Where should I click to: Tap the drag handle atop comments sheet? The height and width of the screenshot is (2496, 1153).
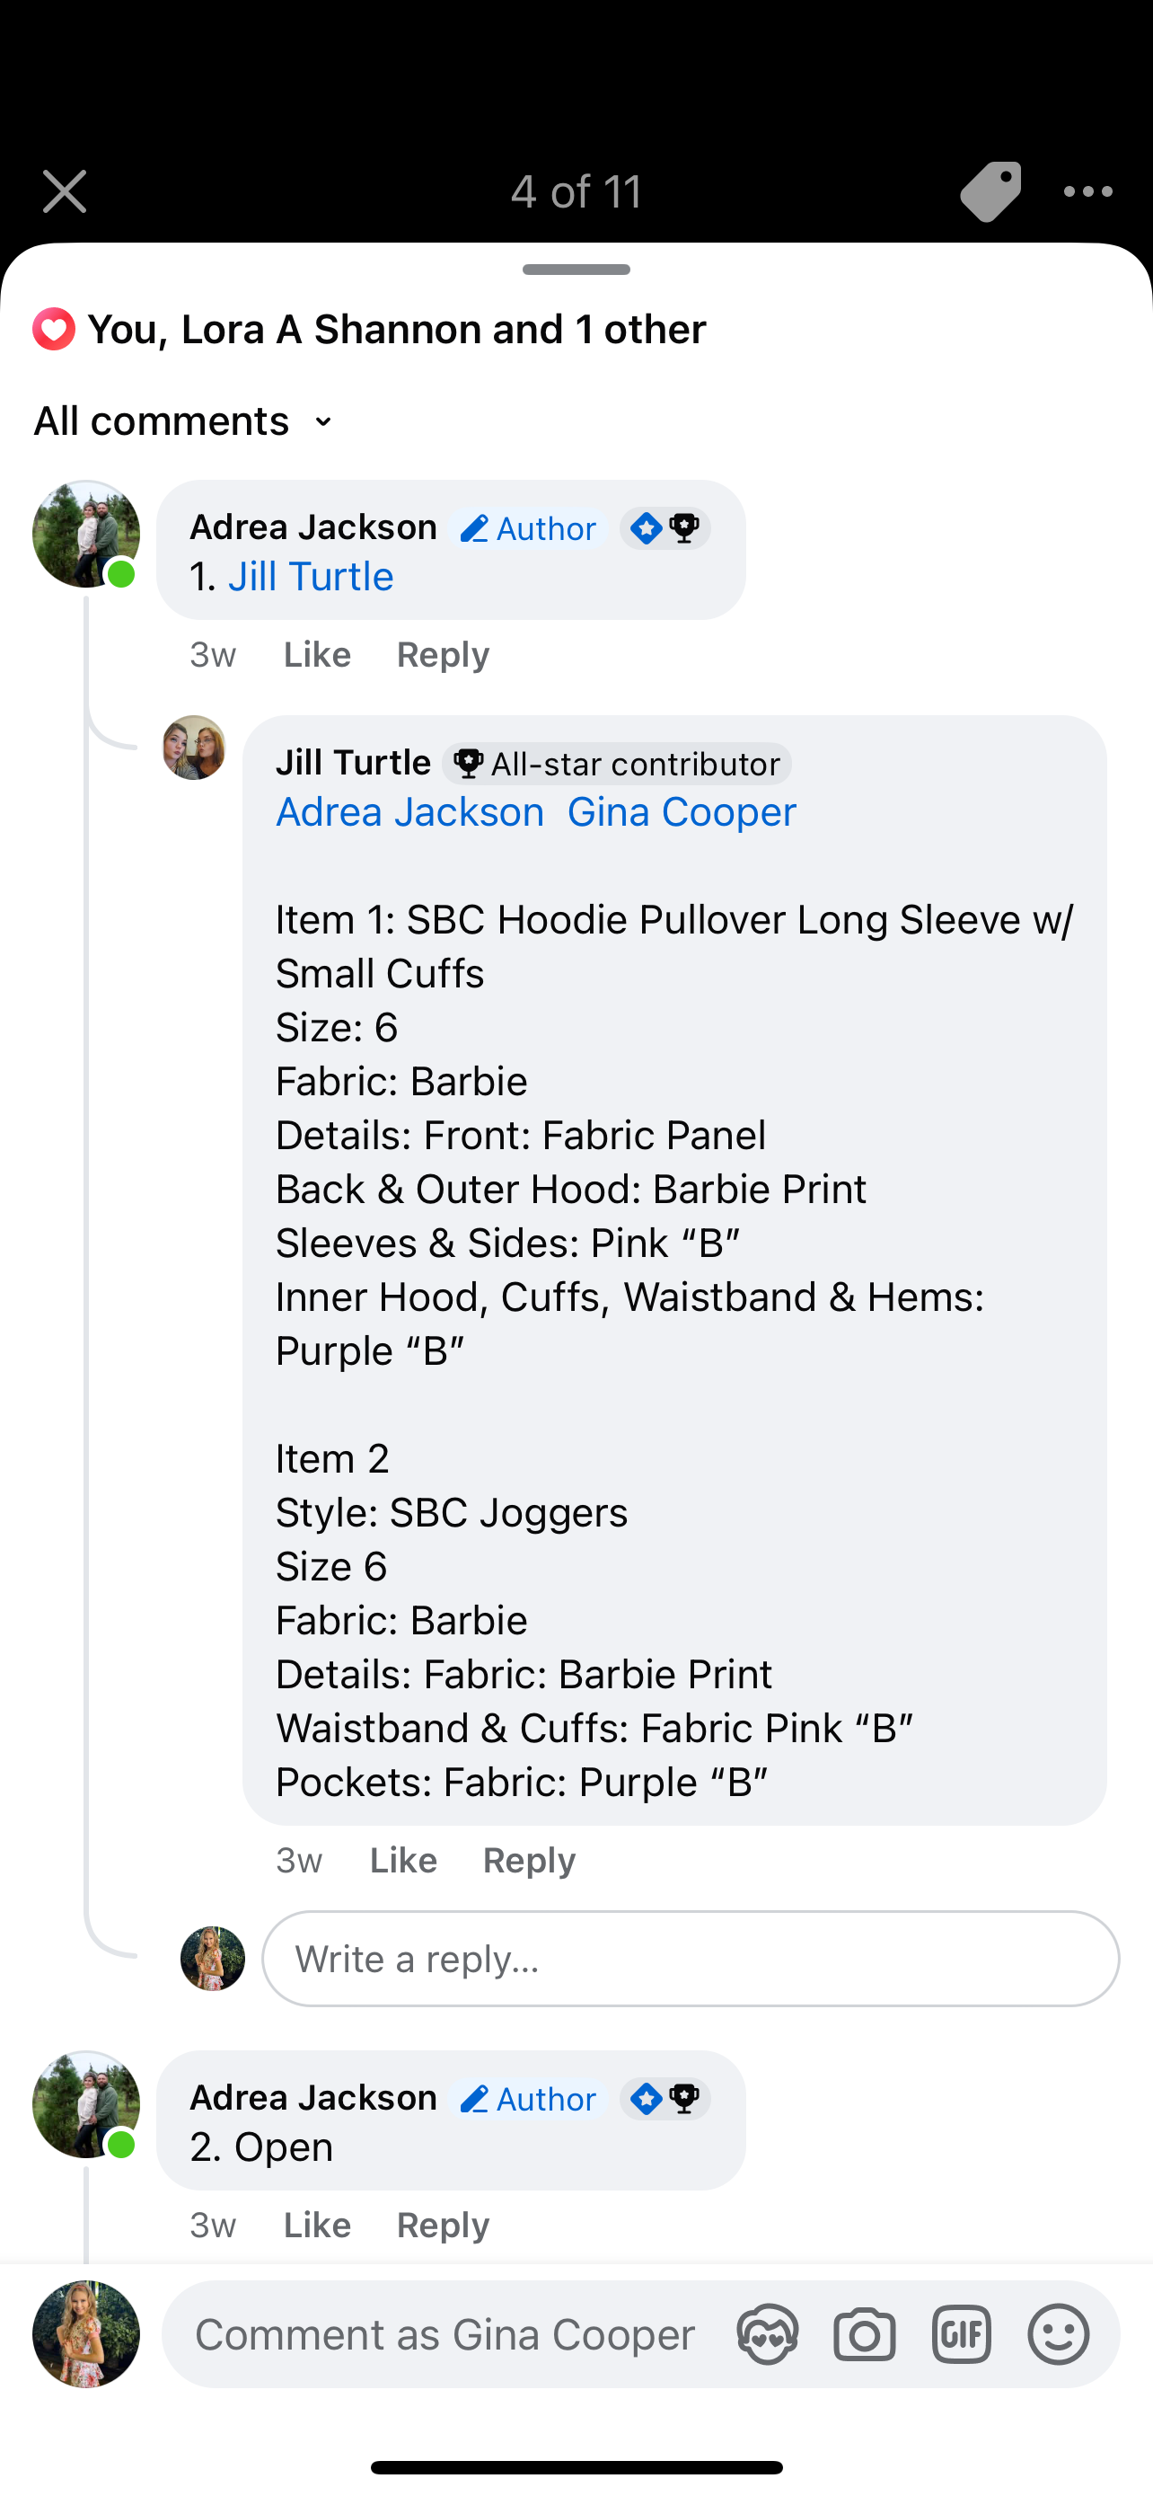(x=576, y=270)
